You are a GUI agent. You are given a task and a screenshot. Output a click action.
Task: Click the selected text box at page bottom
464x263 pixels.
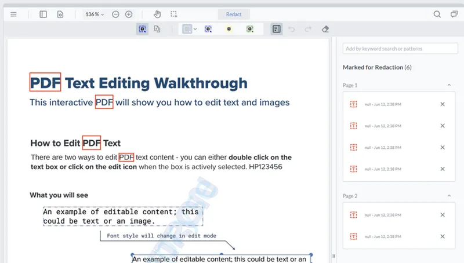[x=222, y=258]
